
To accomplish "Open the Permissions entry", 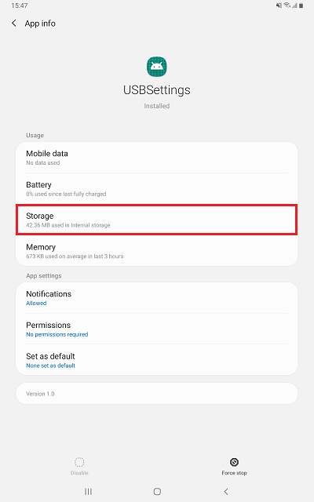I will tap(157, 329).
